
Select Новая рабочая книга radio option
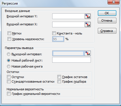[x=9, y=66]
